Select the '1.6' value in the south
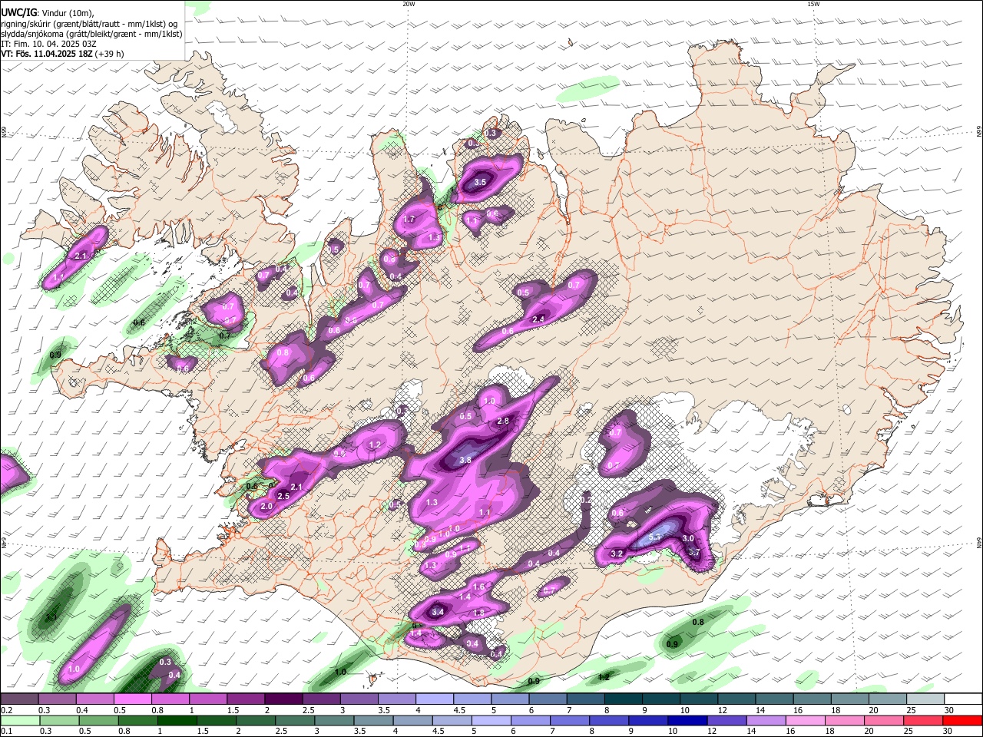Image resolution: width=983 pixels, height=737 pixels. click(x=478, y=587)
